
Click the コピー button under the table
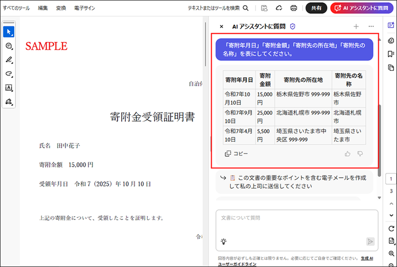[236, 154]
